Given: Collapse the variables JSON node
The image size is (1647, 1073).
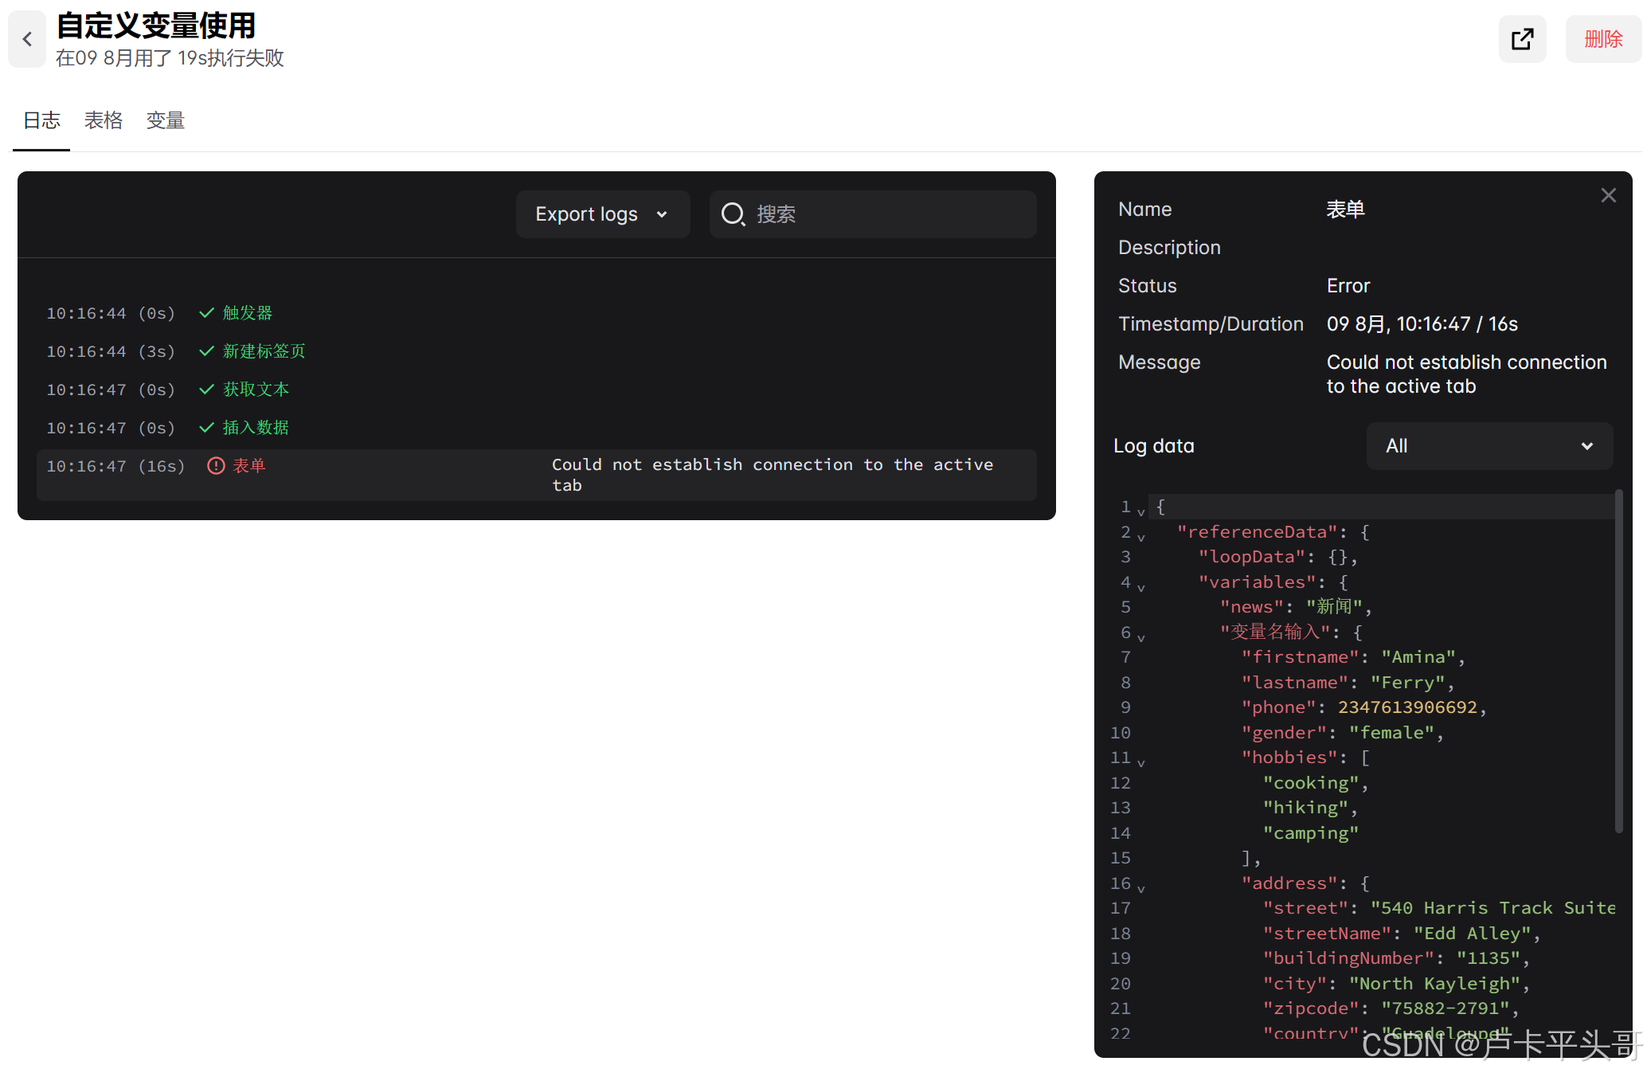Looking at the screenshot, I should pos(1141,587).
